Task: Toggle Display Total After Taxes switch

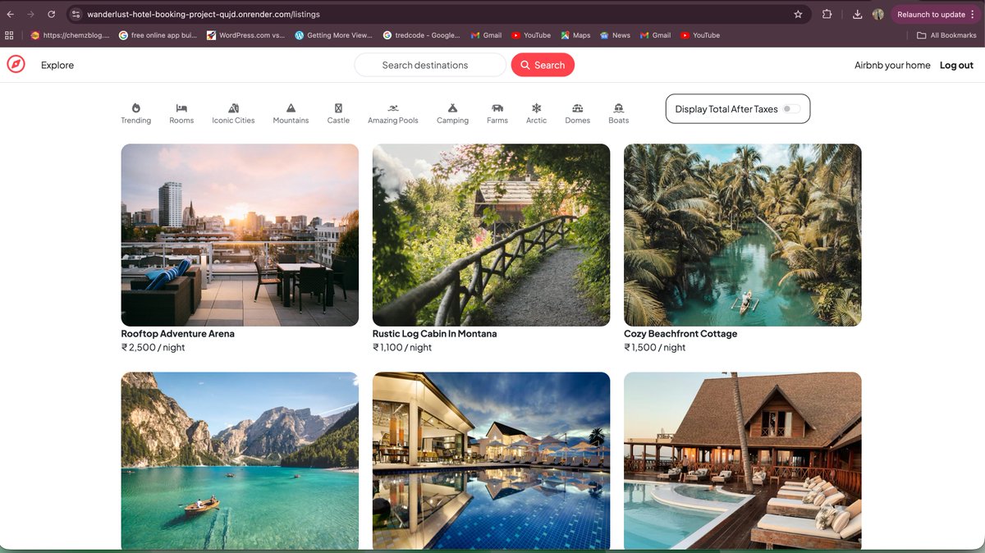Action: click(x=790, y=108)
